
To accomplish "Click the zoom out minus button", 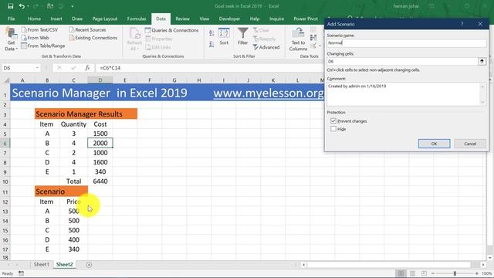I will click(433, 273).
